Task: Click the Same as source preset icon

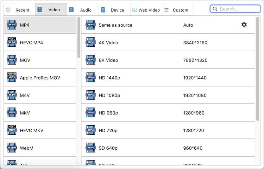Action: tap(90, 25)
